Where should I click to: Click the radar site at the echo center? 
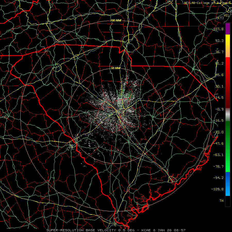(x=116, y=116)
